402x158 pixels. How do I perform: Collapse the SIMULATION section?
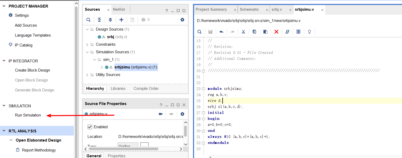(x=4, y=106)
